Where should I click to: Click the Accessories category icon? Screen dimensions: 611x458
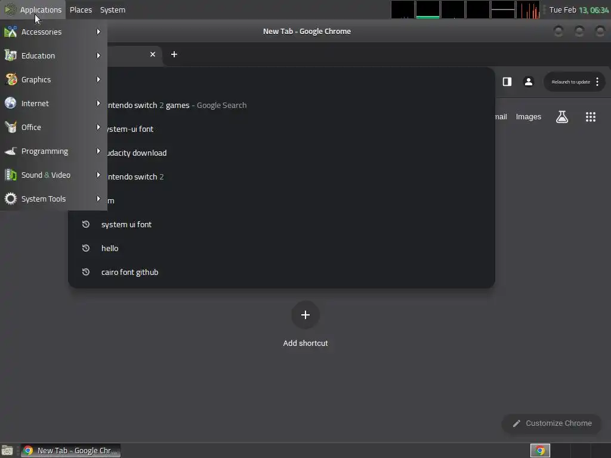click(11, 32)
